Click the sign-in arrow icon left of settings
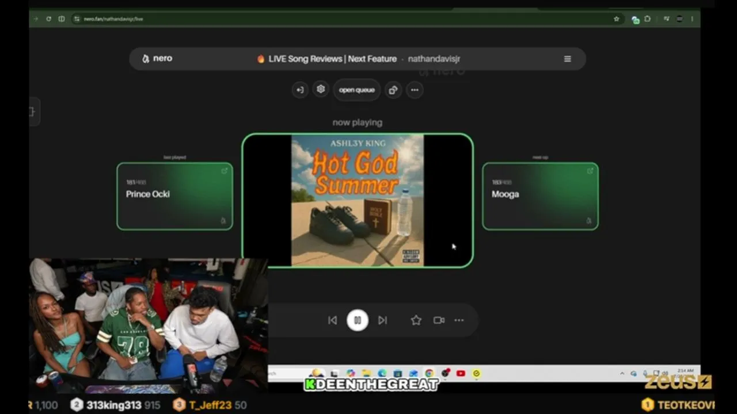Image resolution: width=737 pixels, height=414 pixels. (300, 90)
